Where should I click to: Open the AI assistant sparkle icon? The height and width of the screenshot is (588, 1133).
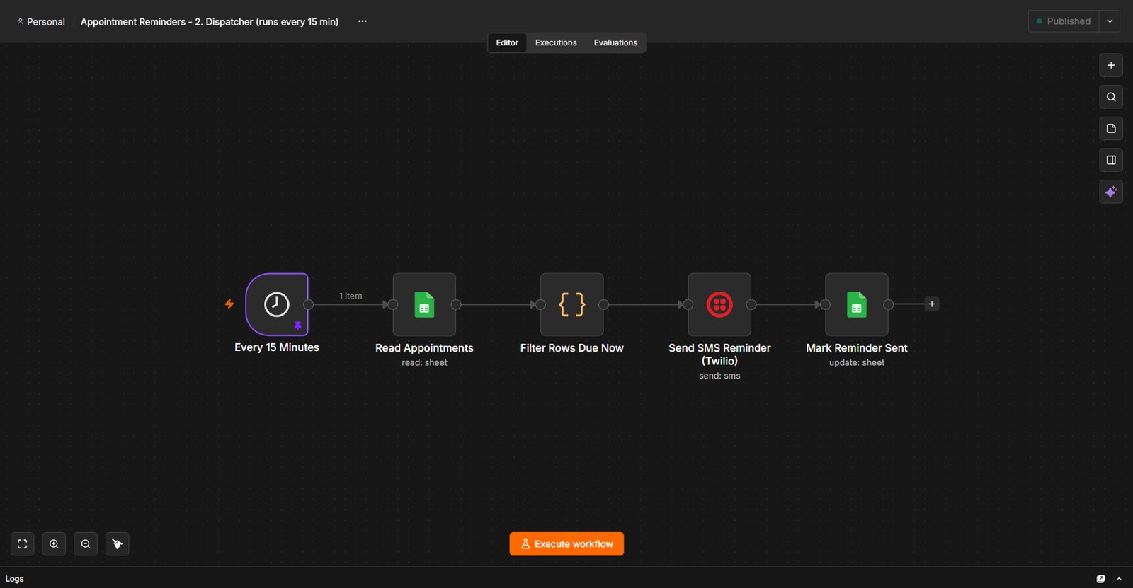(x=1111, y=192)
